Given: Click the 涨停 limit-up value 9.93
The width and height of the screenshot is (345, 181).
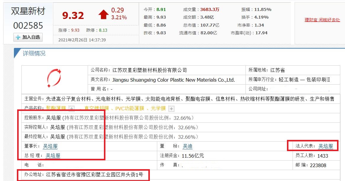Looking at the screenshot, I should tap(75, 30).
